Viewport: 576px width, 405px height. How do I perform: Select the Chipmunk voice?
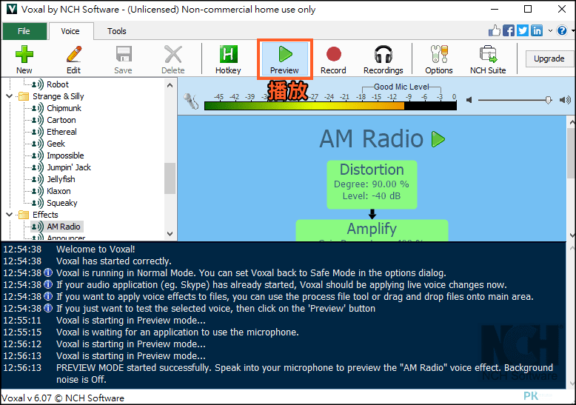tap(64, 108)
